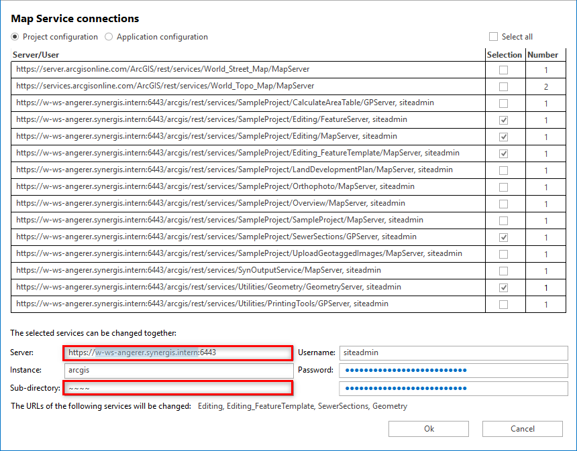Uncheck the SewerSections GPServer selection checkbox

click(x=505, y=237)
